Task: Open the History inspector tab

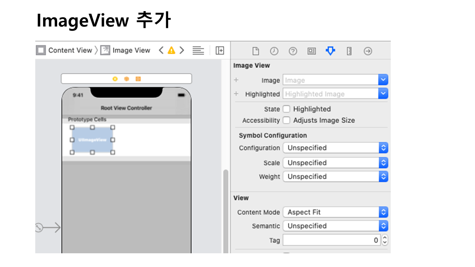Action: coord(274,51)
